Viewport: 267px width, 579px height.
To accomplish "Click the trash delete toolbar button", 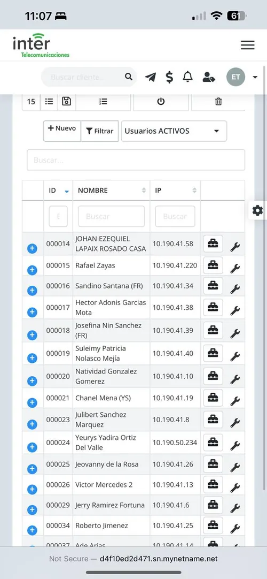I will (218, 102).
